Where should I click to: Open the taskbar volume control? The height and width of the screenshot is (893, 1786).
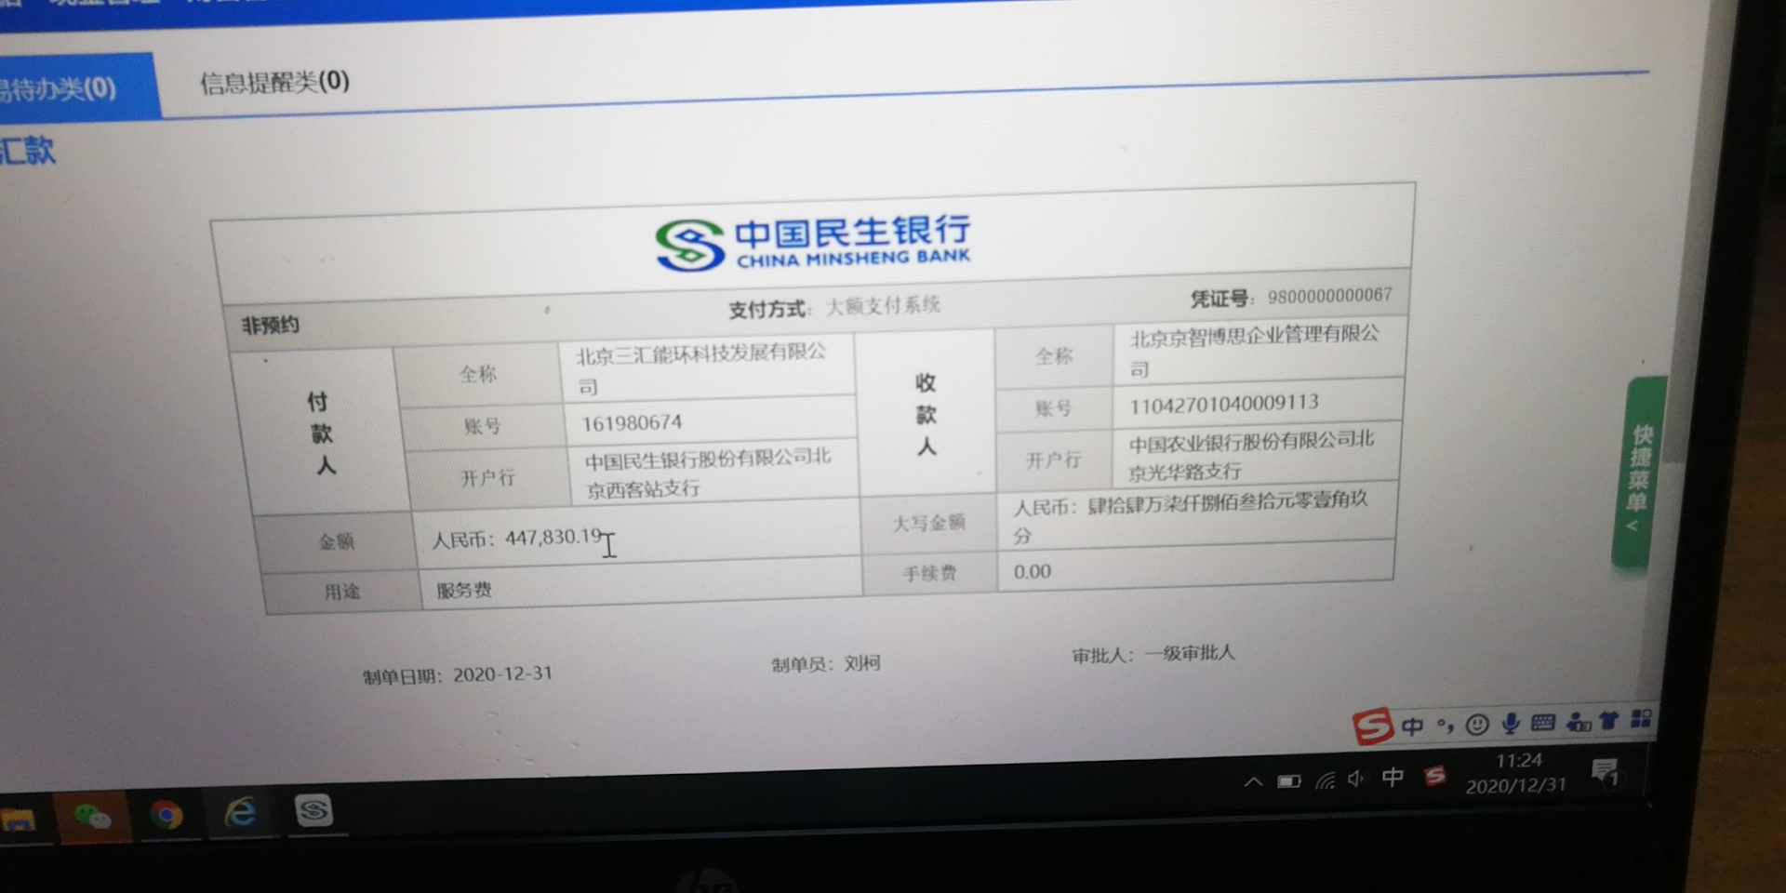tap(1356, 780)
